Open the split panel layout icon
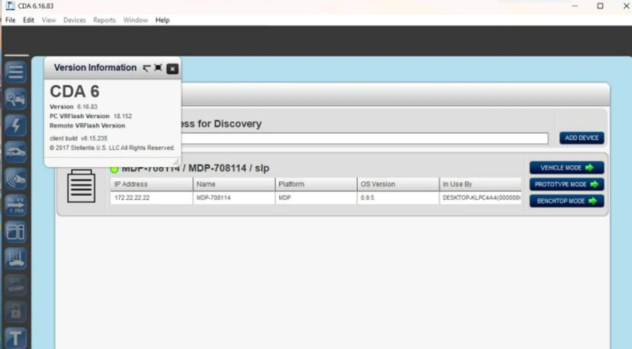The width and height of the screenshot is (632, 349). [x=15, y=232]
